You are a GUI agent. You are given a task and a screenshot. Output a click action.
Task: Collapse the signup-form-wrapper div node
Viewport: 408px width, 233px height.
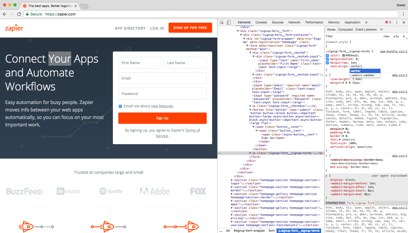tap(244, 39)
